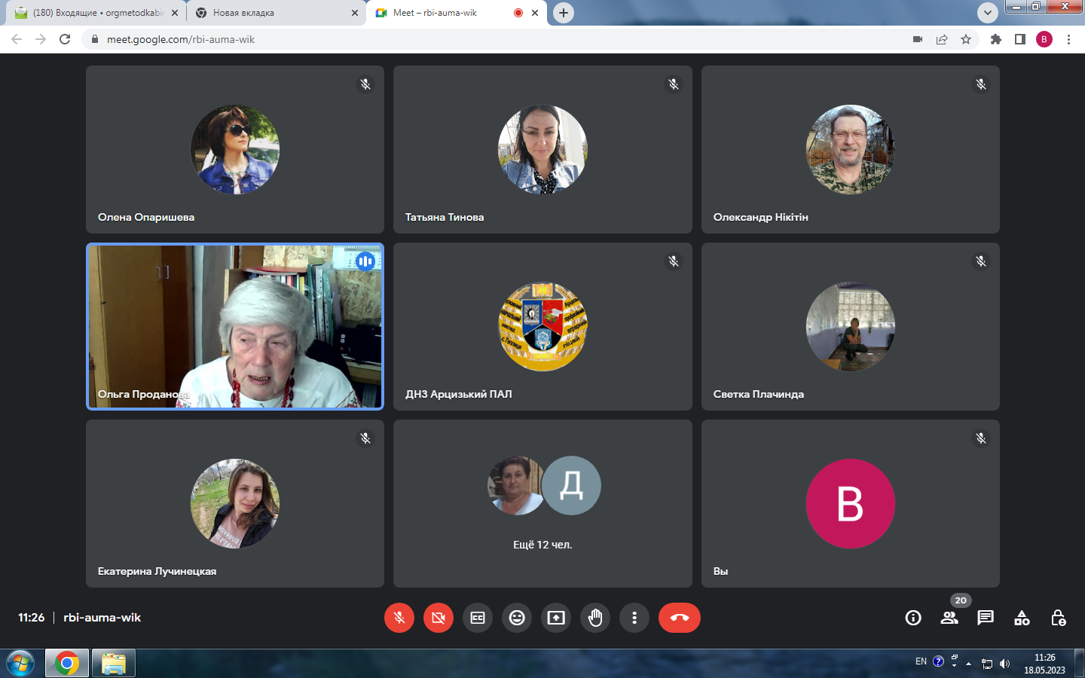
Task: Toggle closed captions button
Action: pyautogui.click(x=478, y=618)
